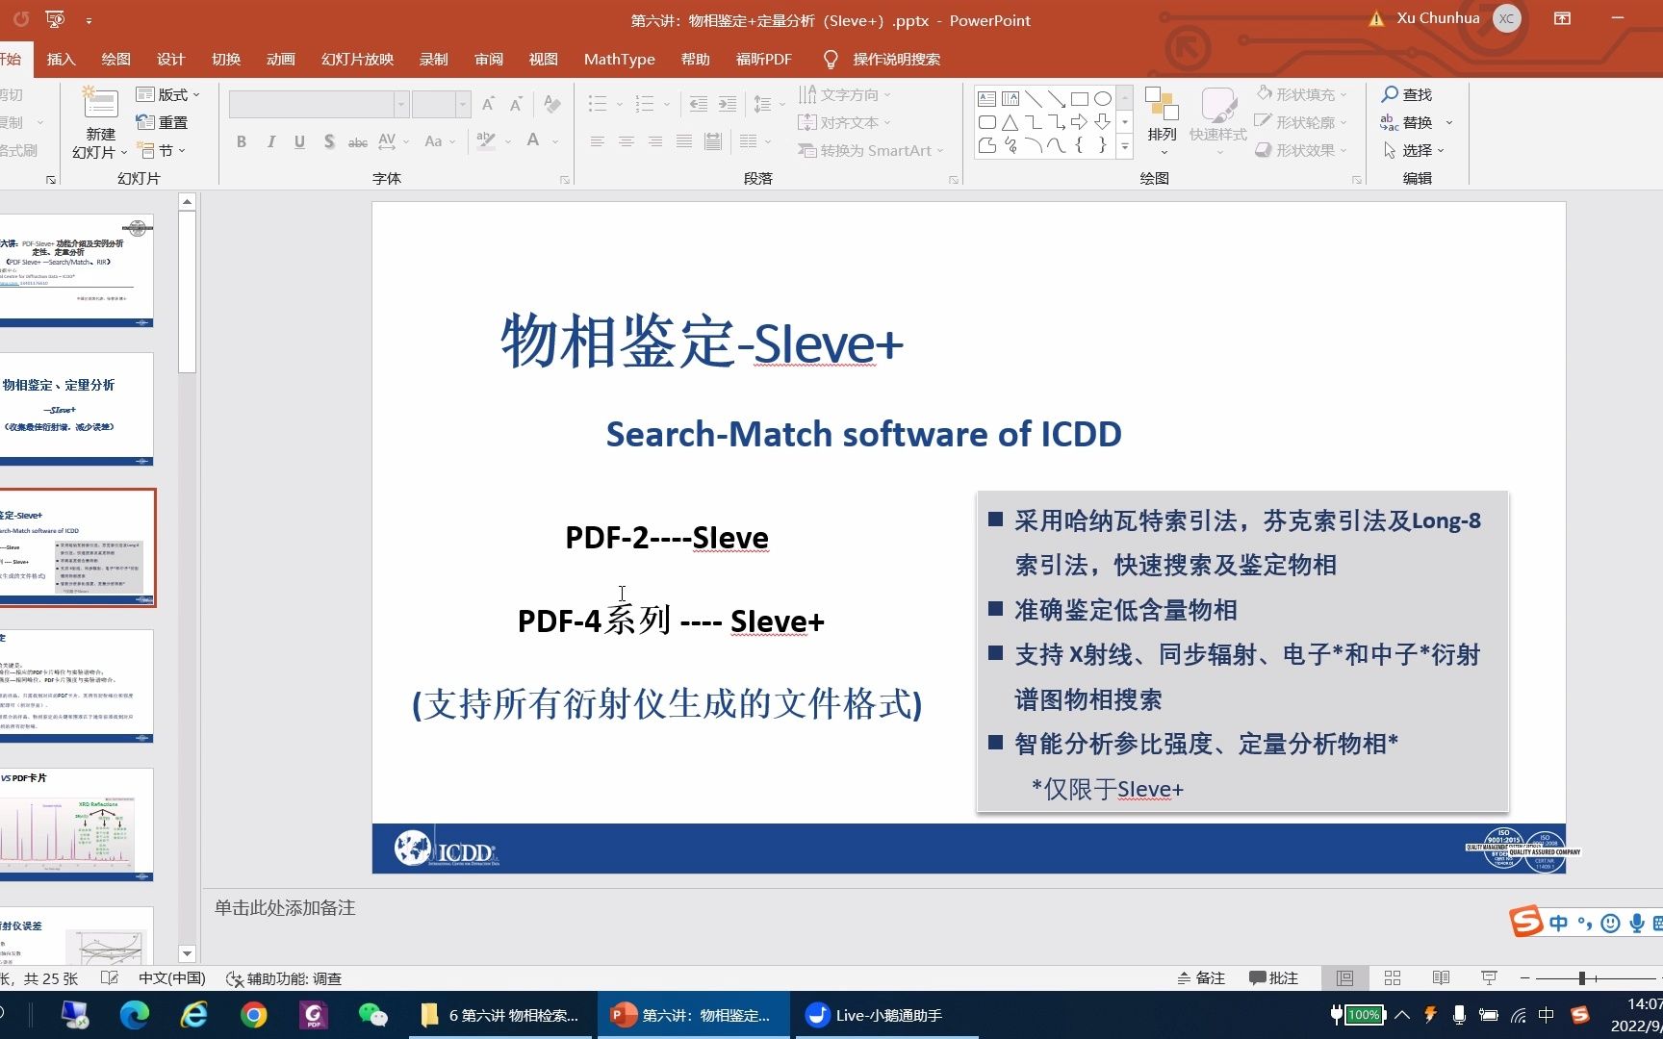1663x1039 pixels.
Task: Start slide show from status bar
Action: (1489, 977)
